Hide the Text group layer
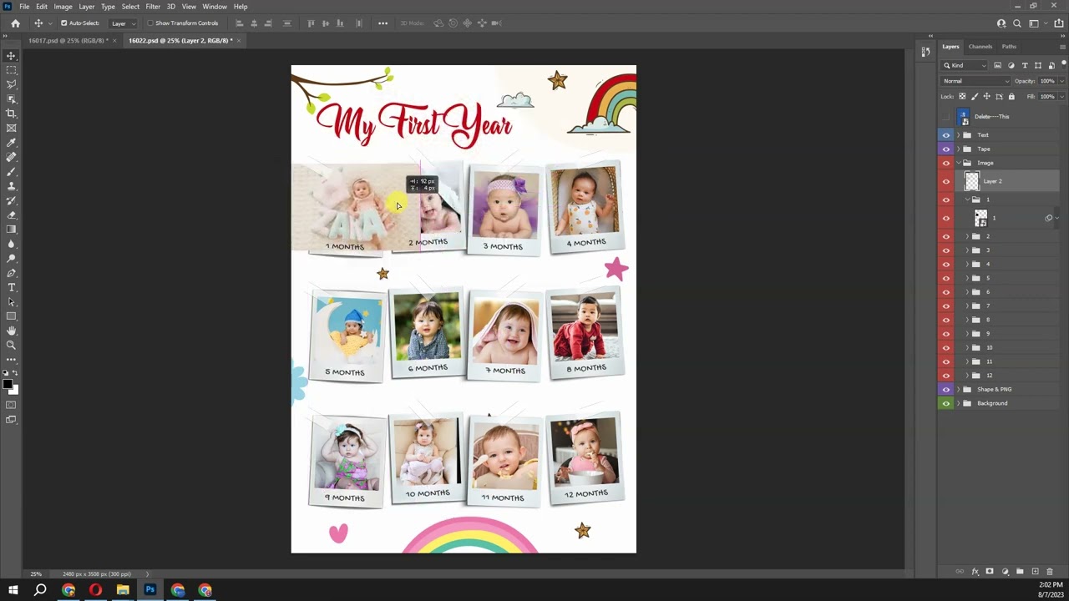The height and width of the screenshot is (601, 1069). coord(946,135)
